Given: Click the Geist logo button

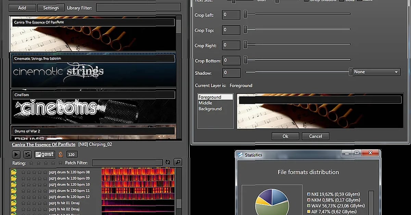Looking at the screenshot, I should (45, 155).
